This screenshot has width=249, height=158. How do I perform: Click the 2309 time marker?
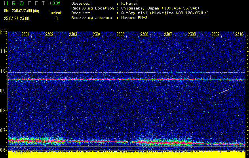[216, 34]
